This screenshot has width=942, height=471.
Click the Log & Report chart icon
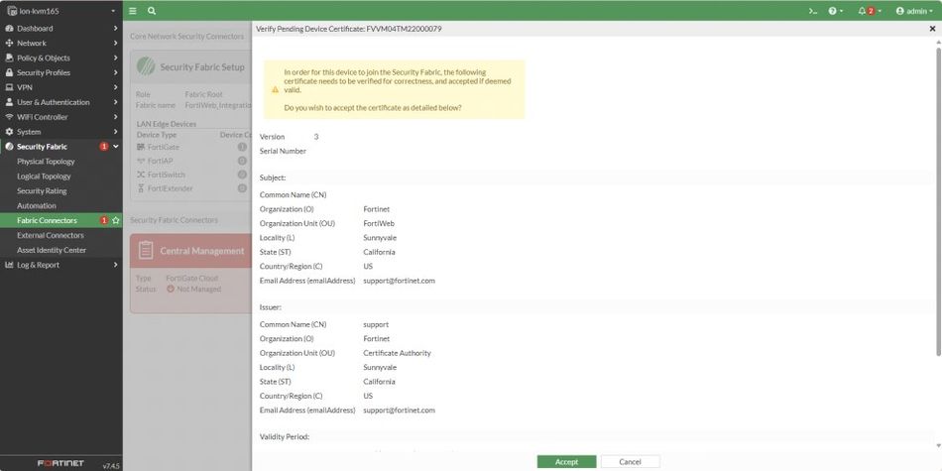coord(9,265)
